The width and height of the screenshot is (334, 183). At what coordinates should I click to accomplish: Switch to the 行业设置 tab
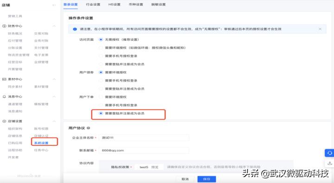pos(93,5)
